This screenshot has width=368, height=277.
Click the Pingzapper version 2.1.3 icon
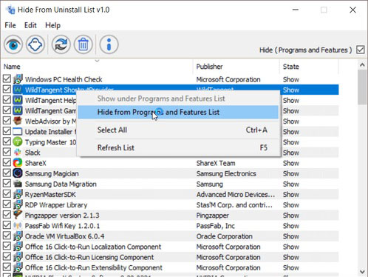18,215
